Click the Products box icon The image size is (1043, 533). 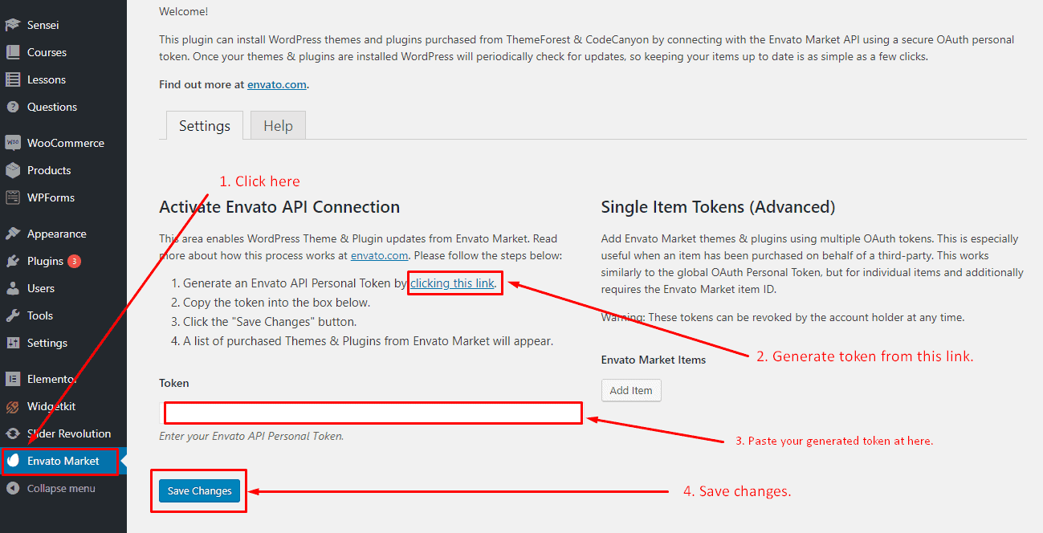(13, 170)
